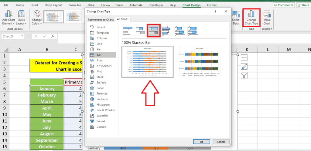Choose Templates chart category
Screen dimensions: 311x151
[103, 33]
